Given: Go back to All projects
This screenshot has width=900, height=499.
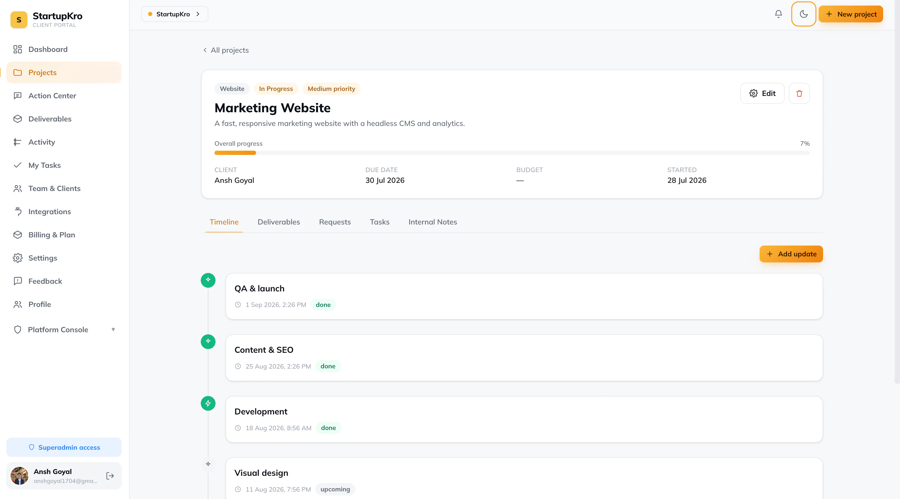Looking at the screenshot, I should (x=226, y=50).
